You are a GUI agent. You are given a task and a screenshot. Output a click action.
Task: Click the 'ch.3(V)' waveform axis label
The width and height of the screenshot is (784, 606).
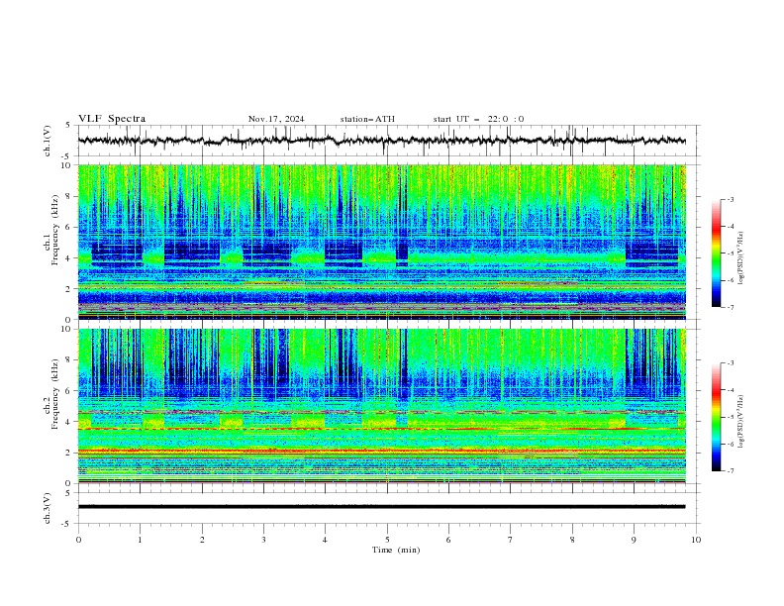click(48, 508)
